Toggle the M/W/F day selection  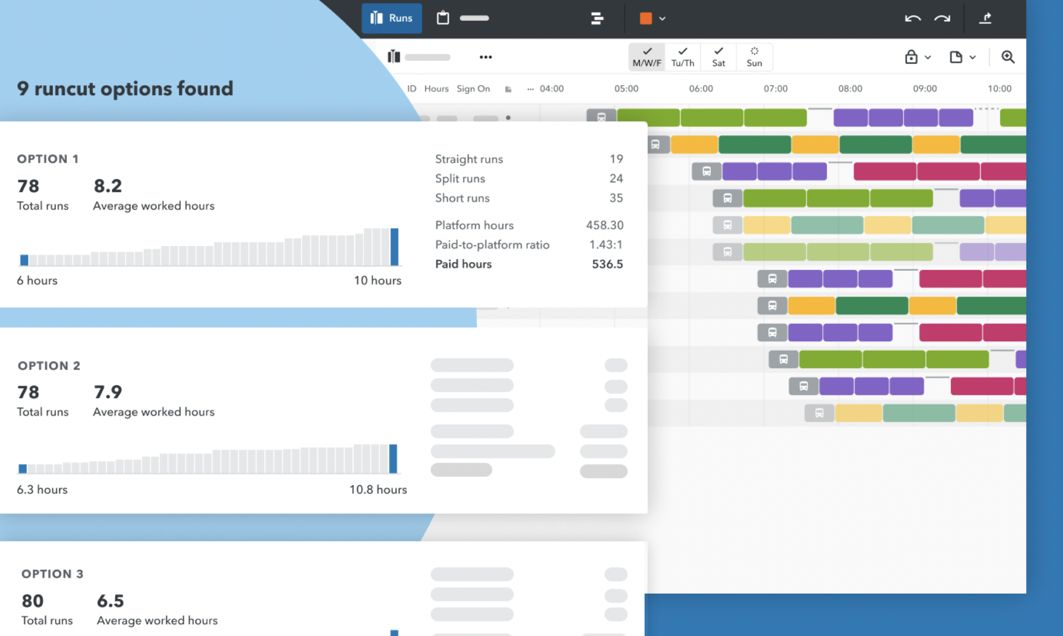(646, 57)
